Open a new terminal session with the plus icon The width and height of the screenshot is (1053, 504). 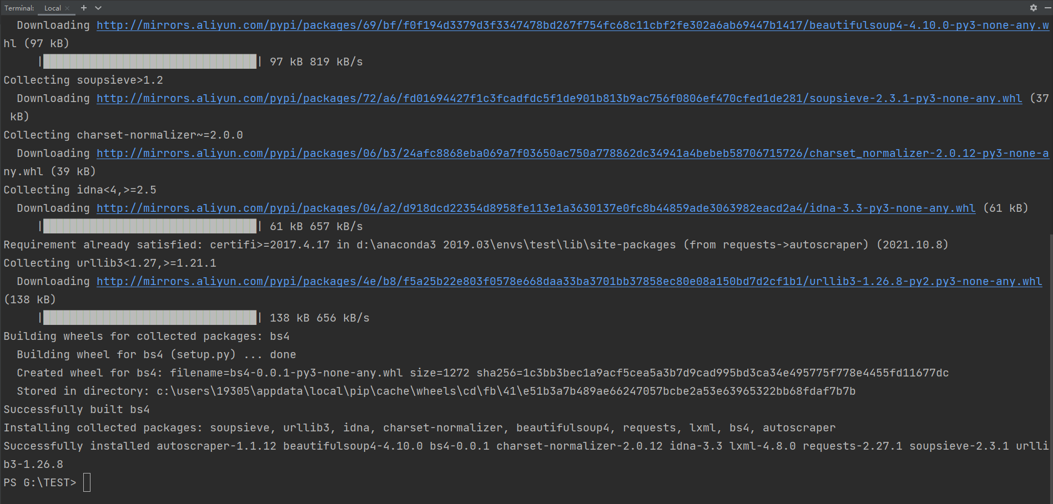point(83,8)
